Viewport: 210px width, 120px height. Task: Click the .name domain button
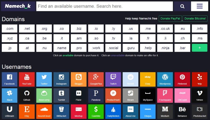coord(61,48)
